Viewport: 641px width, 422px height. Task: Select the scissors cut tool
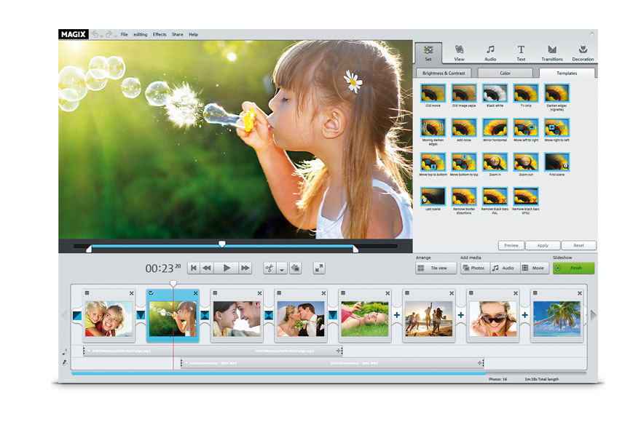270,268
